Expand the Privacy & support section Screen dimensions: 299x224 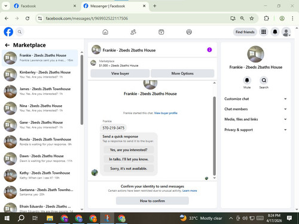pos(255,130)
